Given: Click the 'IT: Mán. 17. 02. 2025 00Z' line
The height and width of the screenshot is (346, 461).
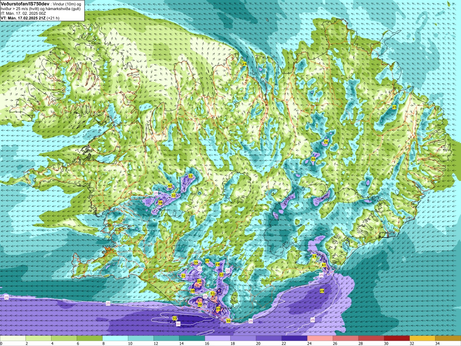Looking at the screenshot, I should click(23, 13).
